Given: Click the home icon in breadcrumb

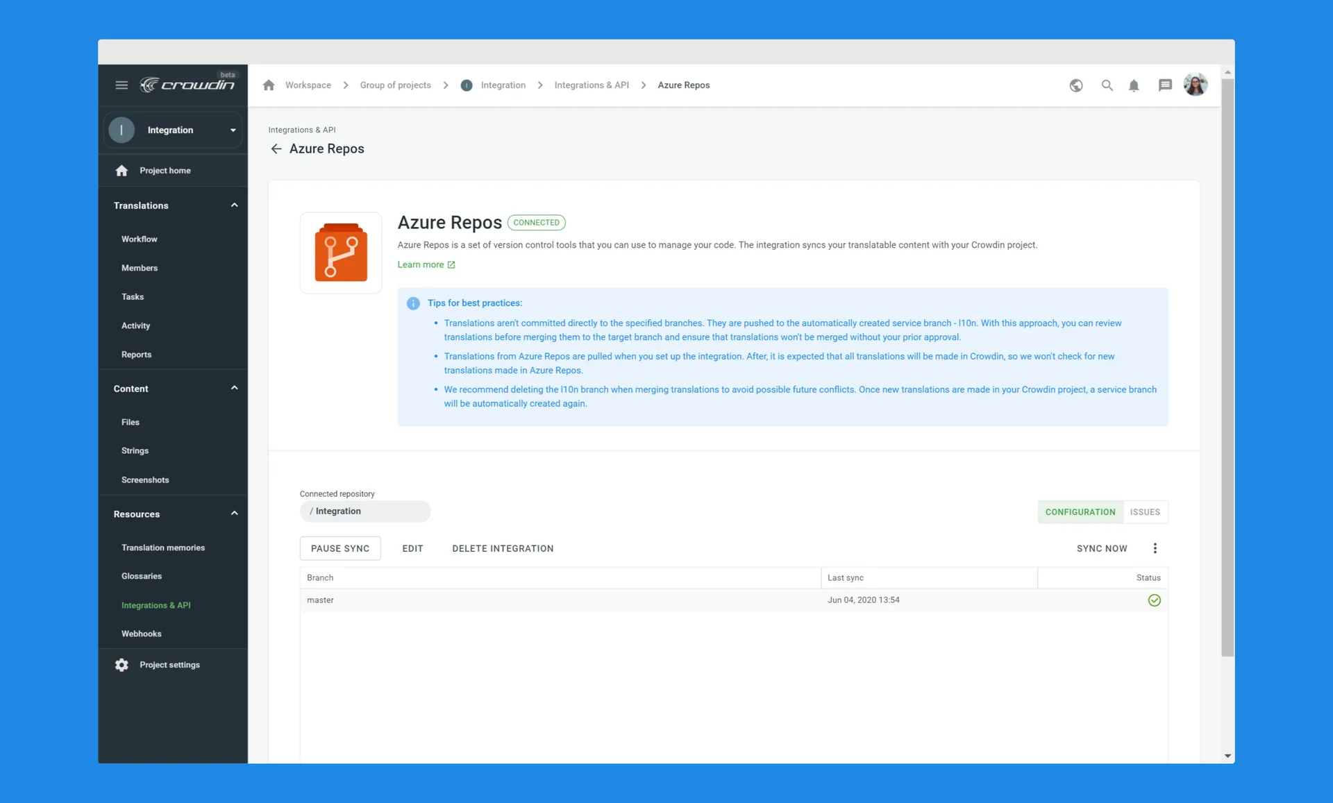Looking at the screenshot, I should click(269, 85).
